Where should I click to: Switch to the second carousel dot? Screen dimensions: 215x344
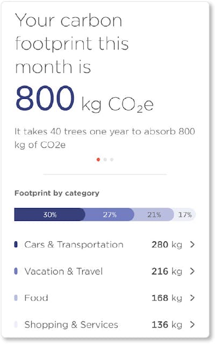105,160
